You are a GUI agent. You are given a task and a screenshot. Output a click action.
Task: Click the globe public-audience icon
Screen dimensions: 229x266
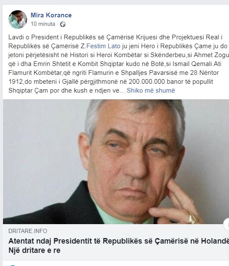click(x=63, y=25)
